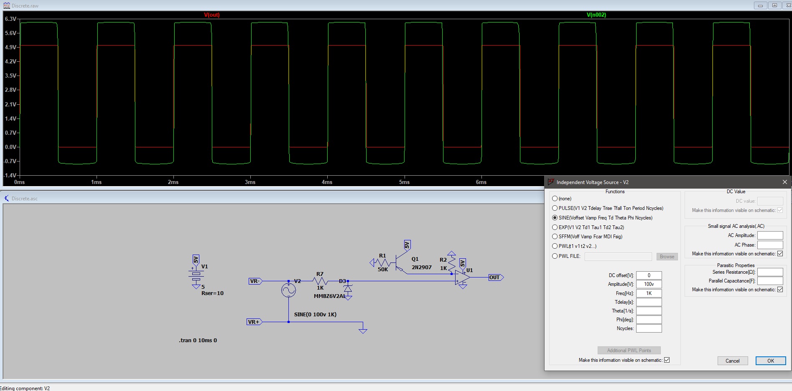Click the AC Amplitude input field
The image size is (792, 391).
point(770,235)
